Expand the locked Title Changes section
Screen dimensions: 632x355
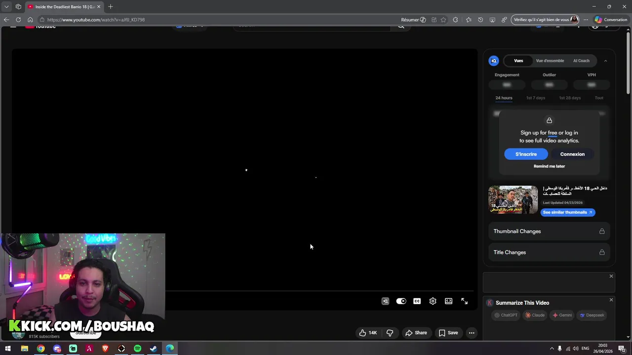point(549,252)
